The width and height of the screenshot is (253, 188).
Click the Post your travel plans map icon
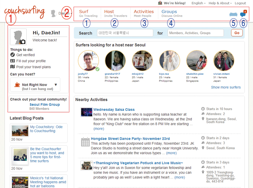pos(13,67)
